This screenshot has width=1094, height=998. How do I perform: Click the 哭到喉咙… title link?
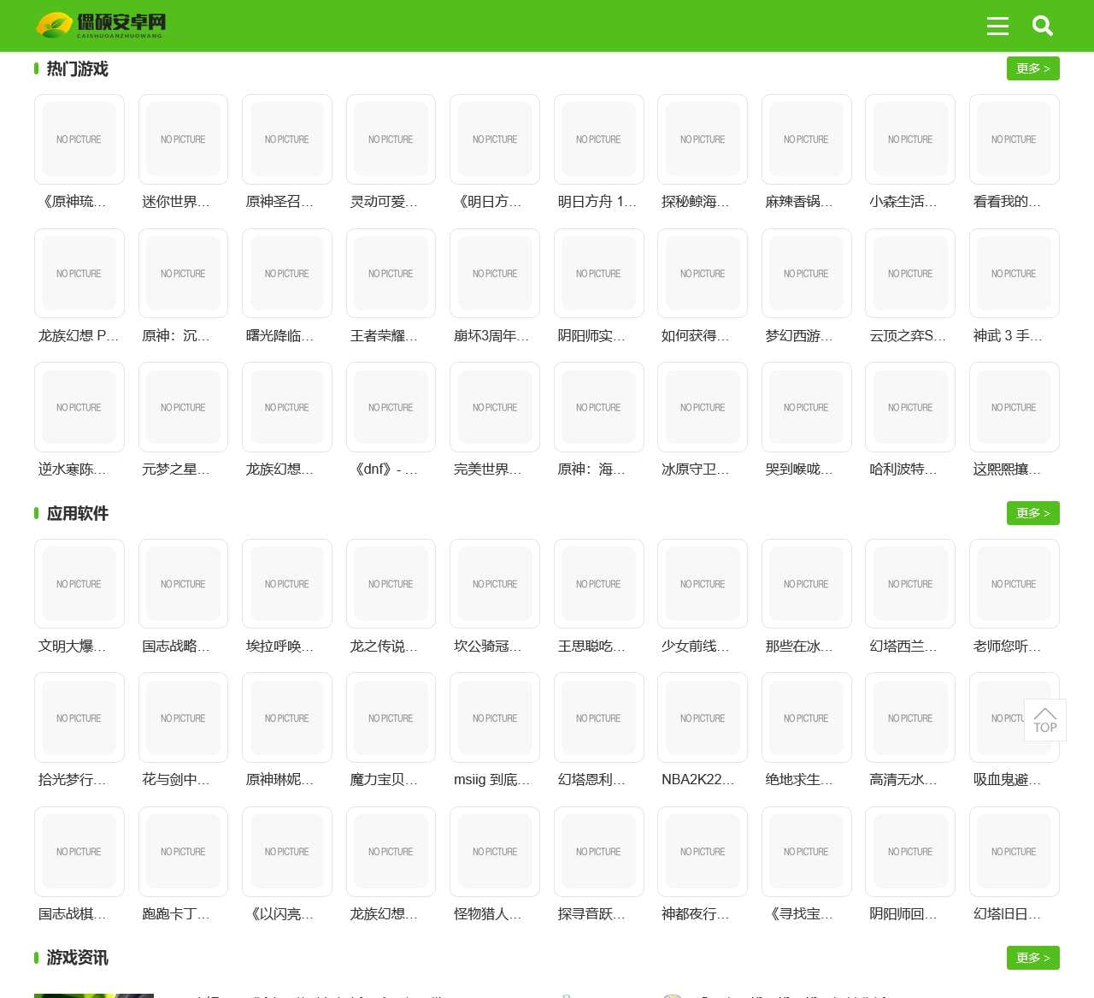[799, 469]
